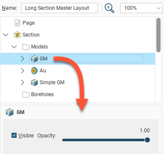This screenshot has height=154, width=164.
Task: Click the GM icon in properties panel header
Action: click(x=10, y=112)
